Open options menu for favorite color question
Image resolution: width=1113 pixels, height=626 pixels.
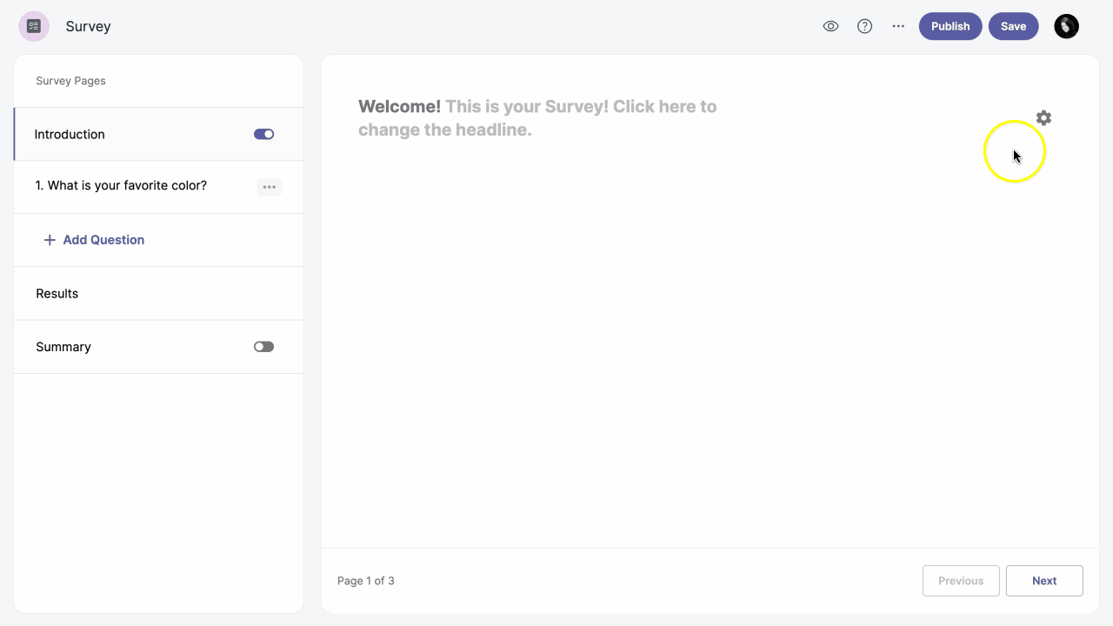(x=269, y=187)
